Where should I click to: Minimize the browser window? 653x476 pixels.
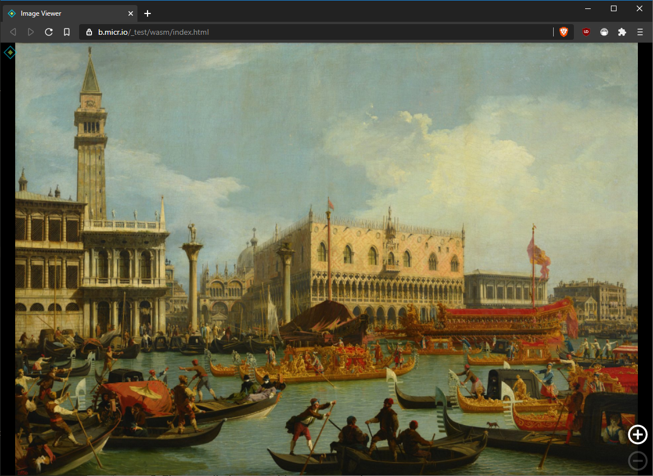click(588, 8)
